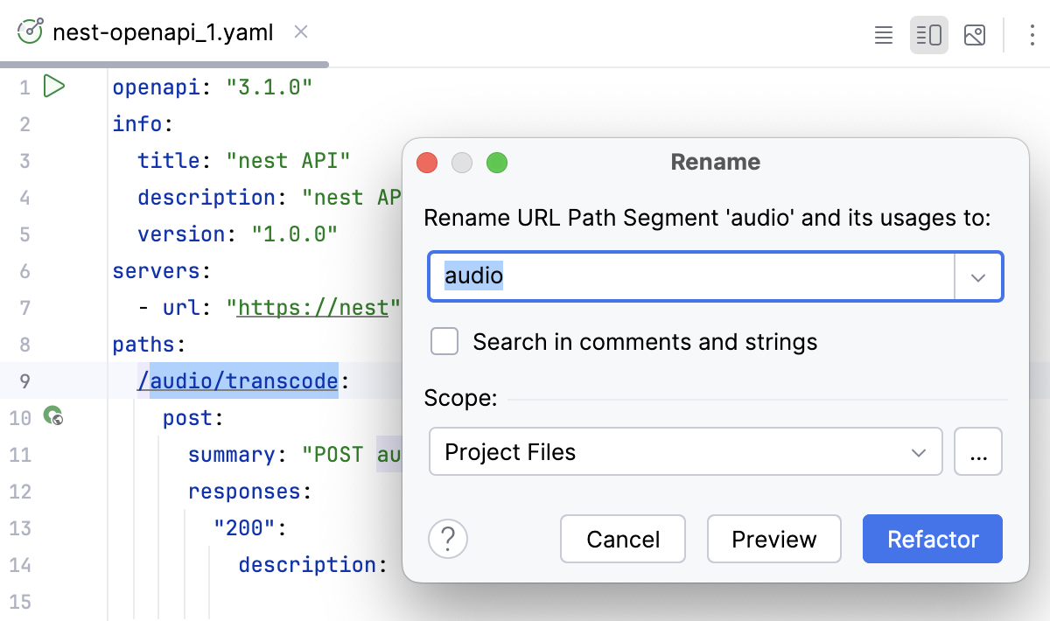The width and height of the screenshot is (1050, 621).
Task: Click the horizontal scrollbar above the editor
Action: 166,64
